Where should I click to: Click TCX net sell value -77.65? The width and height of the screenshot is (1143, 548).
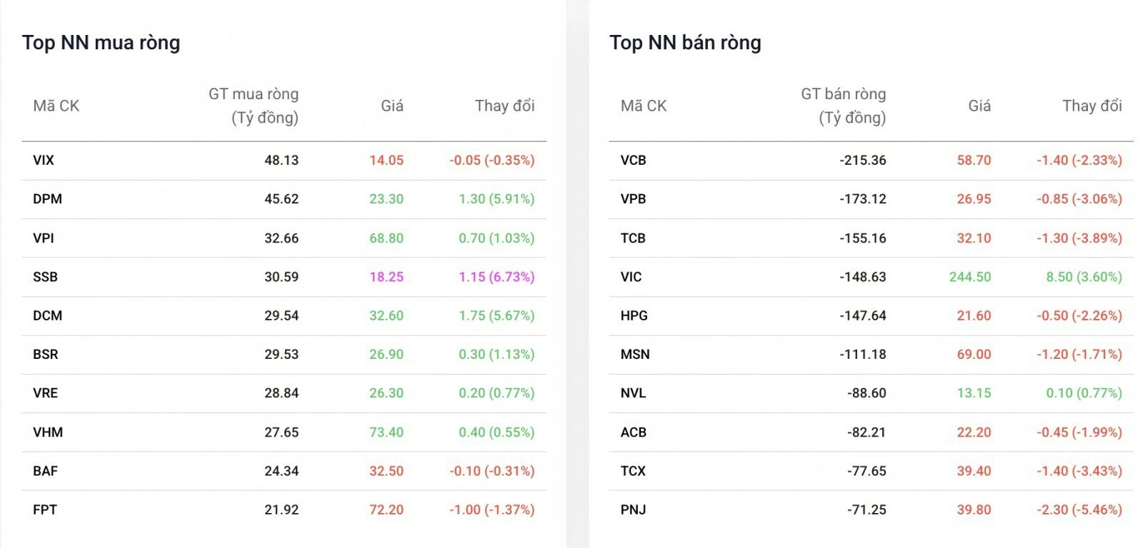(x=867, y=471)
